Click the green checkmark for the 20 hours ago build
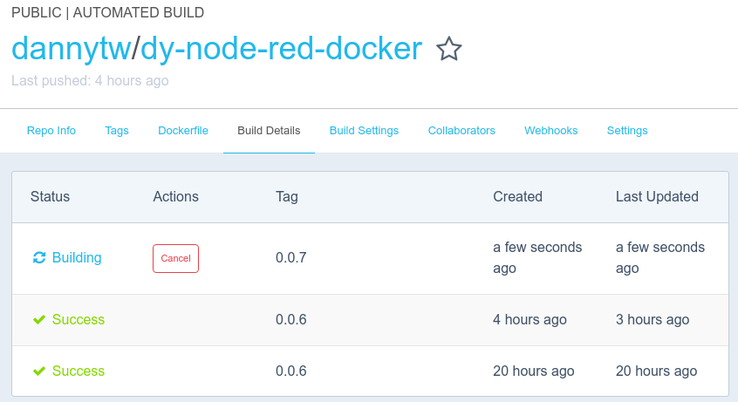 [39, 371]
